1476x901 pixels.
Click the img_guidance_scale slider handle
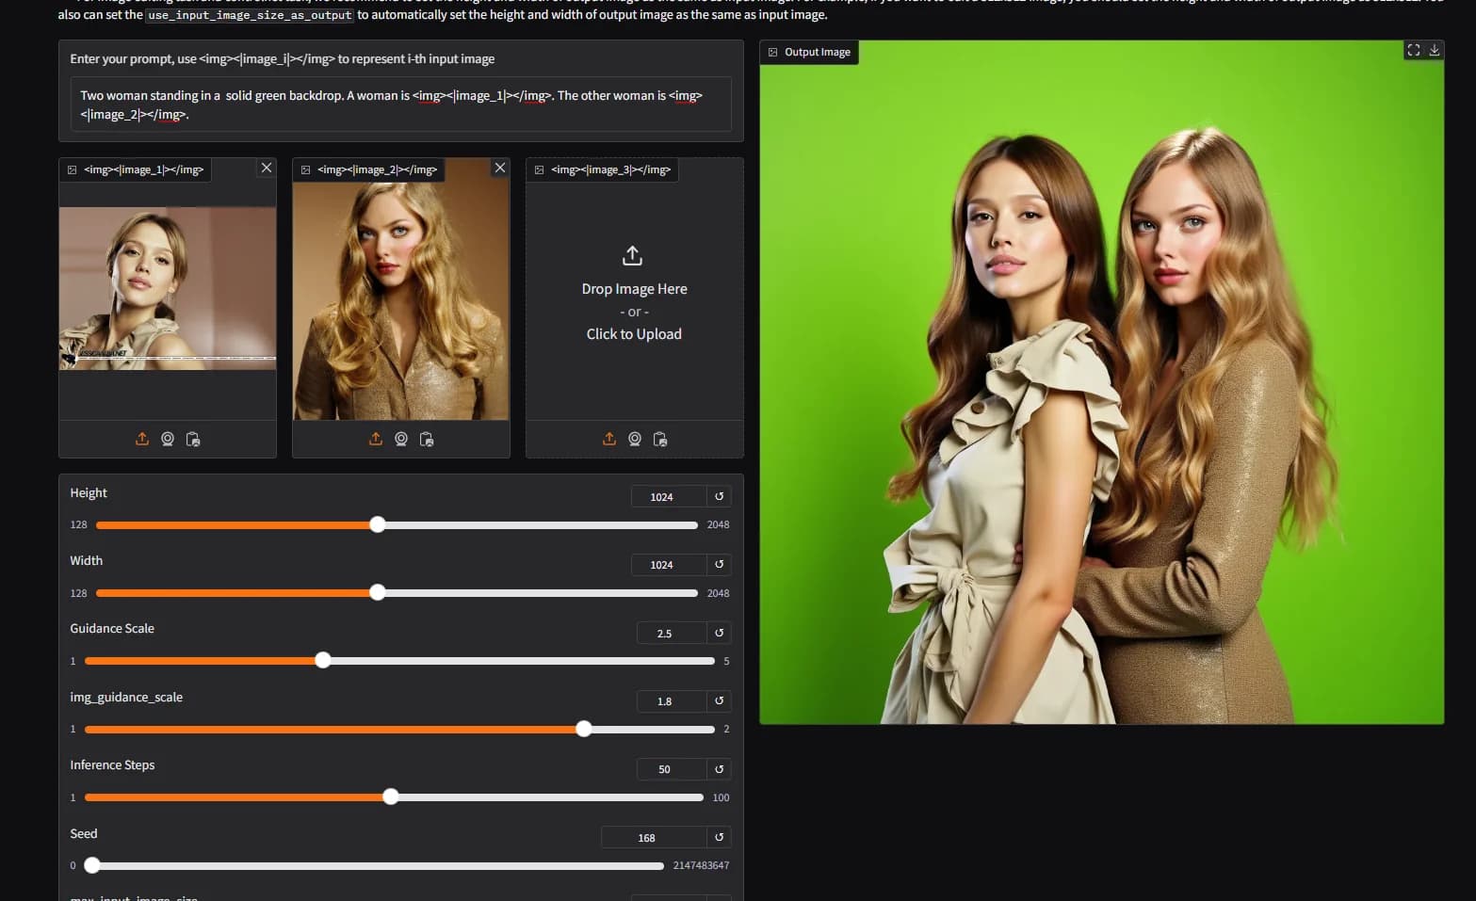(584, 729)
